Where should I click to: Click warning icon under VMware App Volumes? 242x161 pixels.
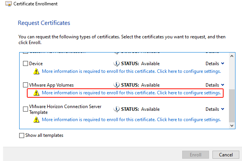click(36, 93)
